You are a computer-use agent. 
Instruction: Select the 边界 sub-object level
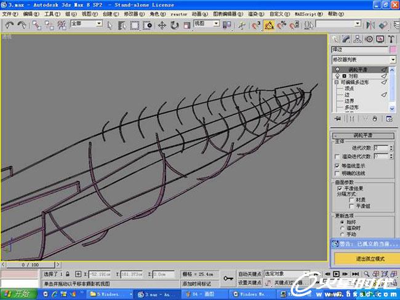click(349, 101)
